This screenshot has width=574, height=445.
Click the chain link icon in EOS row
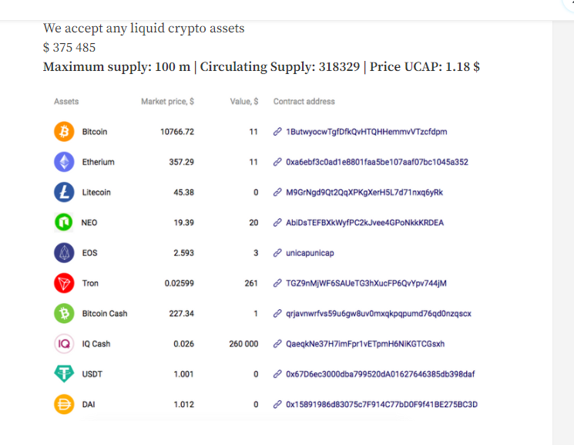pos(277,253)
